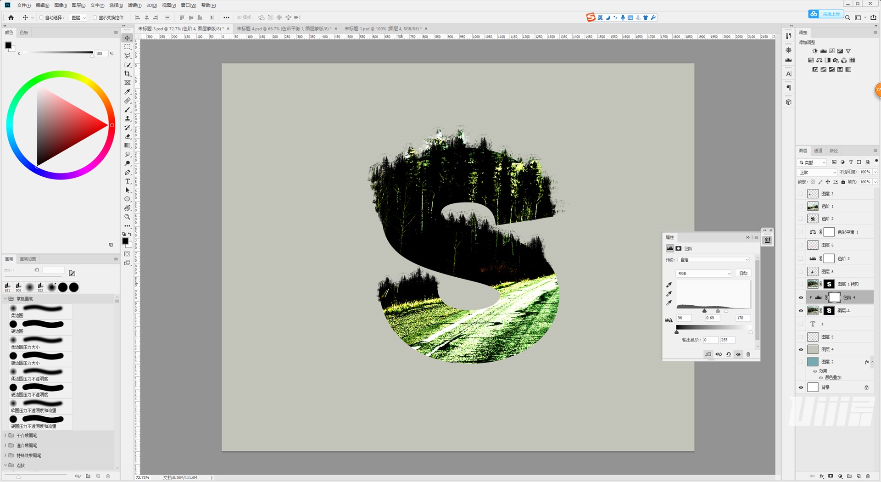Click the midtone gamma slider under histogram
Image resolution: width=881 pixels, height=482 pixels.
(718, 311)
